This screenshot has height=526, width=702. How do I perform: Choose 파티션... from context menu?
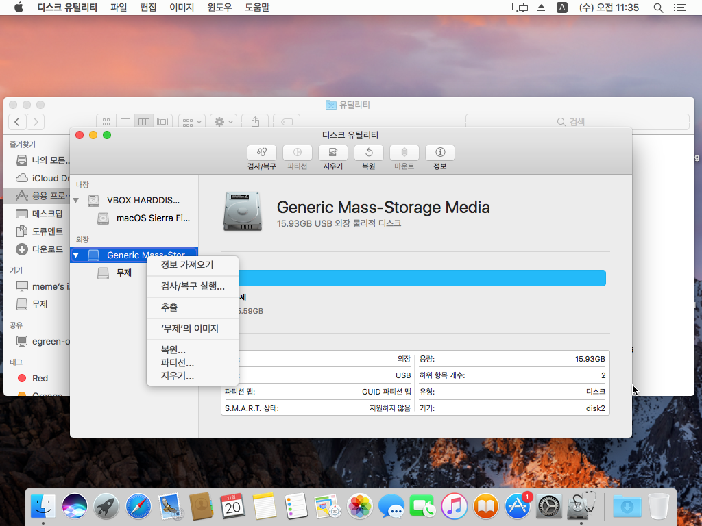click(x=193, y=363)
